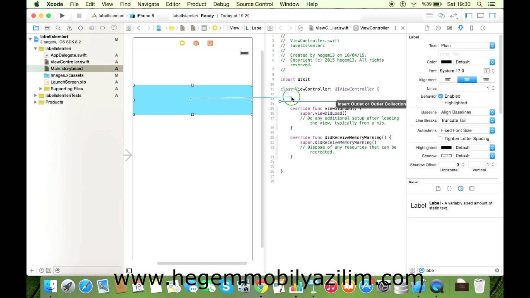Enable Tighten Letter Spacing checkbox

tap(441, 139)
